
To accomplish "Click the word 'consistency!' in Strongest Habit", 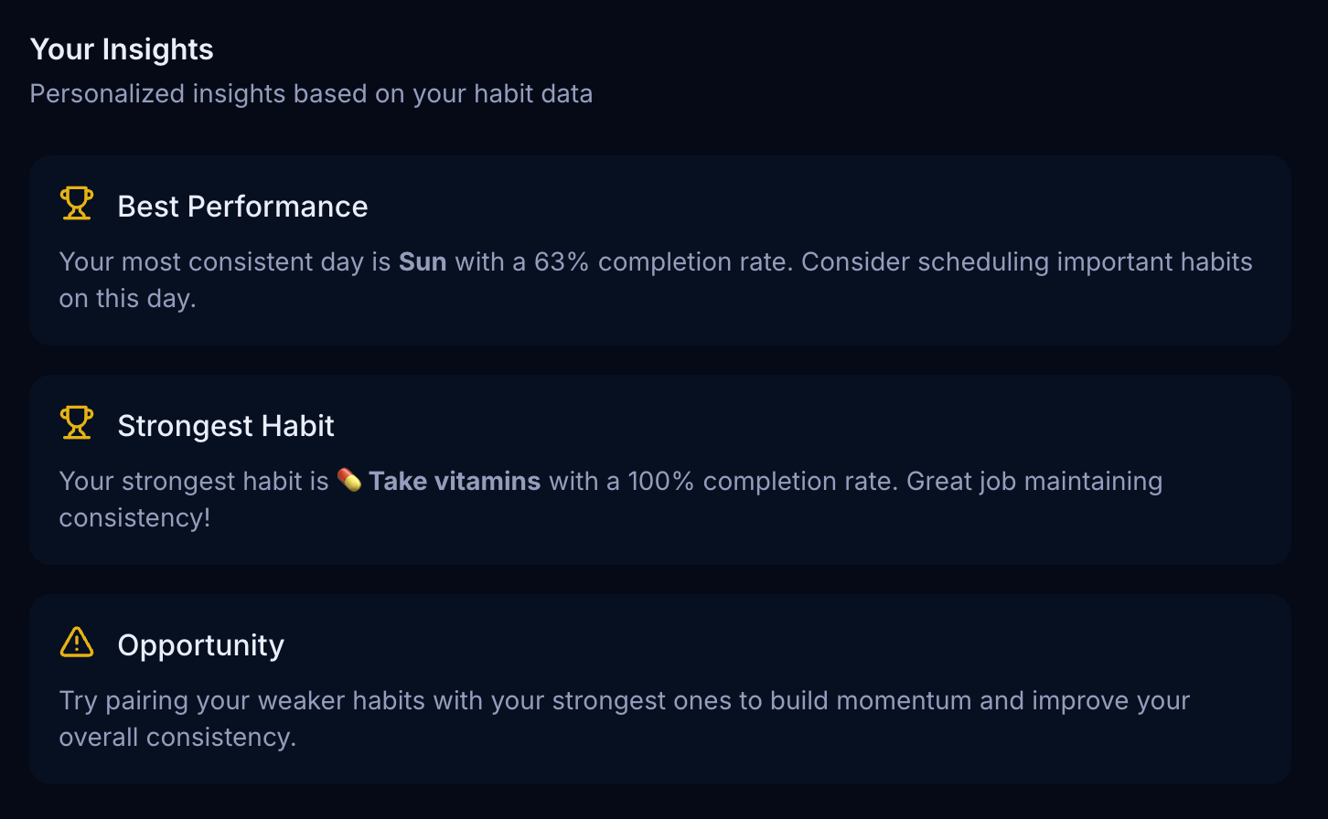I will [134, 518].
